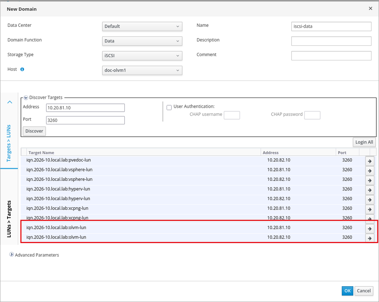Click arrow for vsphere-lun at 10.20.82.10
Image resolution: width=379 pixels, height=302 pixels.
pos(370,180)
